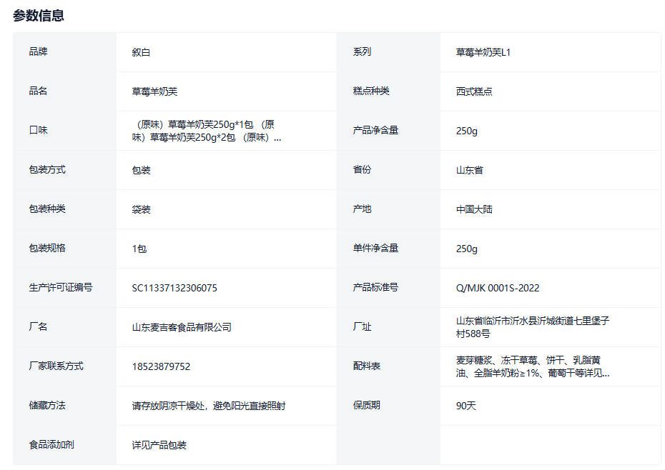
Task: Click value 西式糕点
Action: coord(474,91)
